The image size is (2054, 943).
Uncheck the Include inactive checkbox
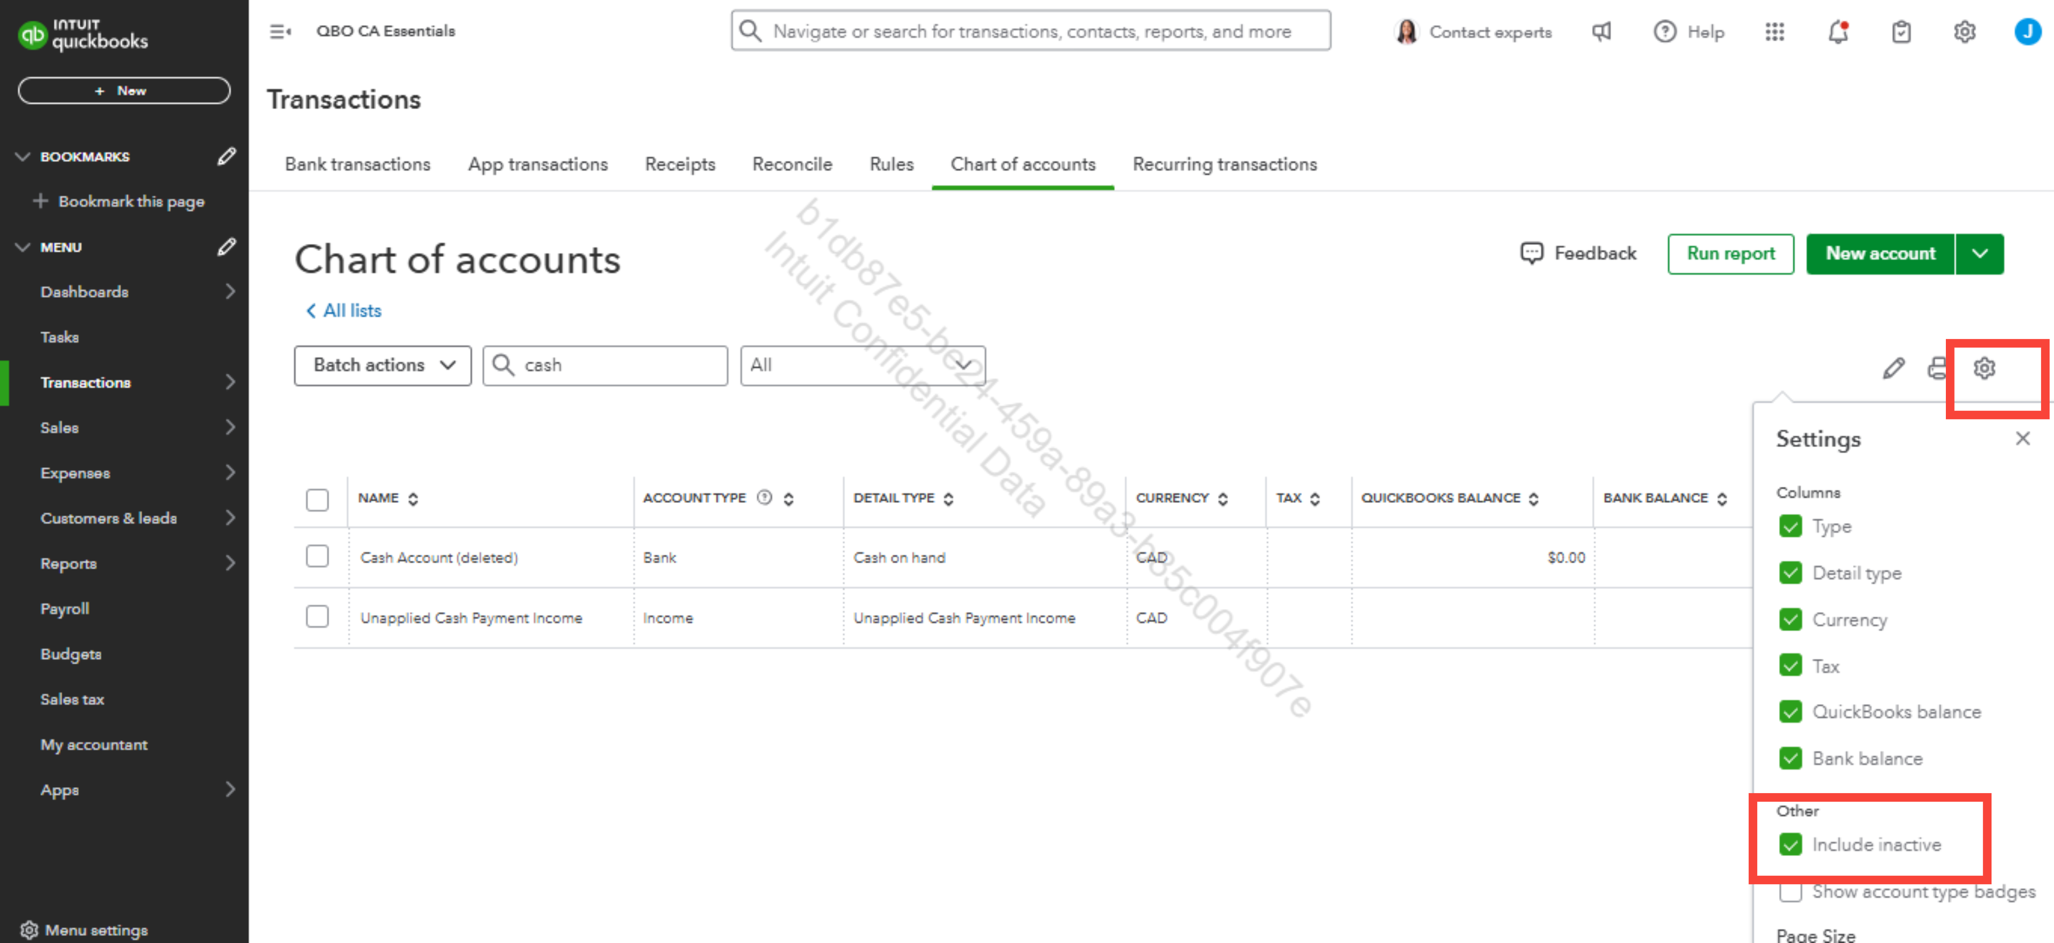[x=1790, y=844]
